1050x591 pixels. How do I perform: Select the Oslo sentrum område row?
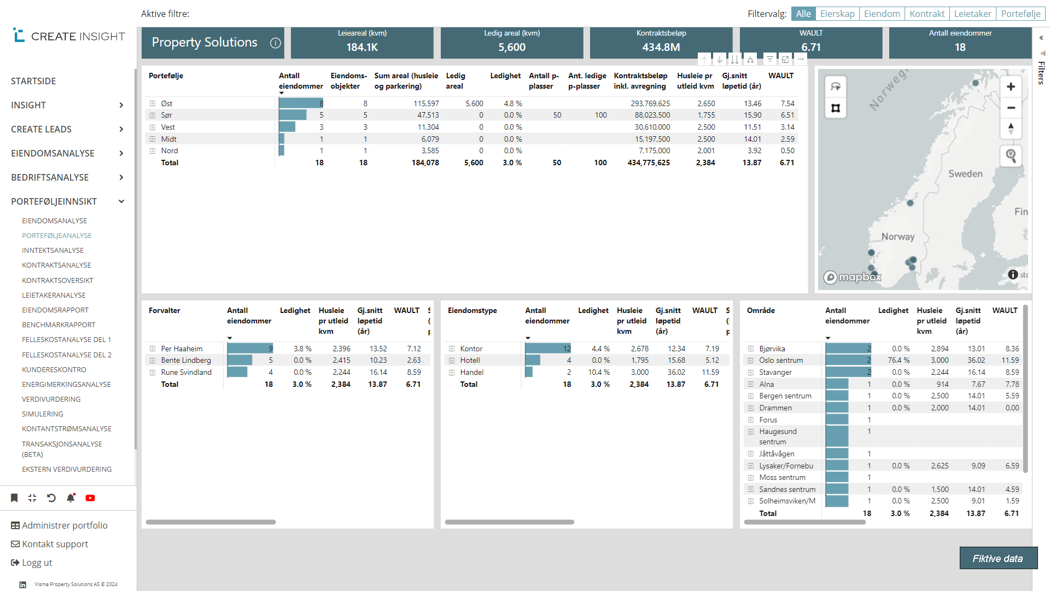click(x=884, y=360)
